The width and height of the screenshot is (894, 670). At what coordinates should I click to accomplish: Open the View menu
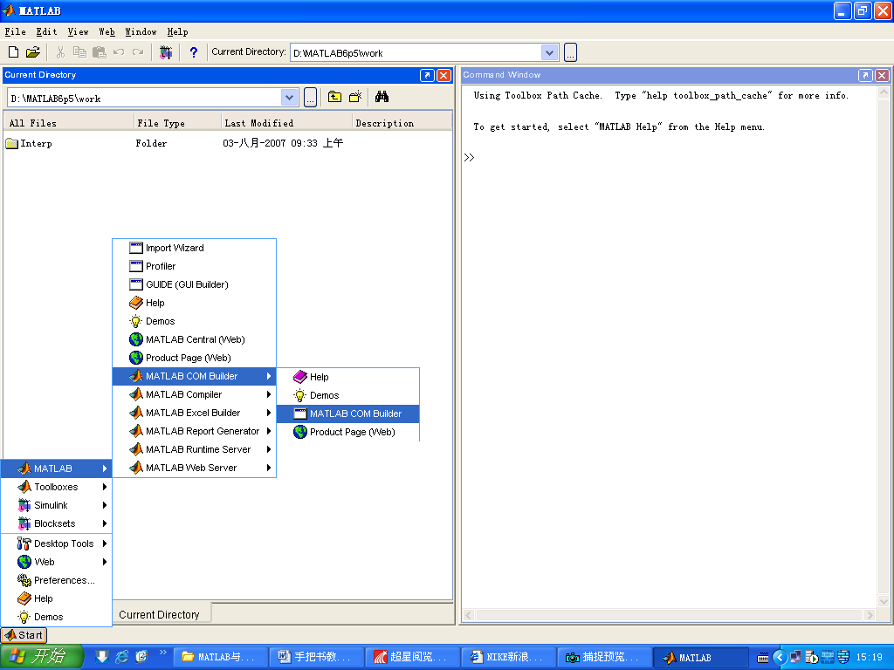(x=78, y=32)
